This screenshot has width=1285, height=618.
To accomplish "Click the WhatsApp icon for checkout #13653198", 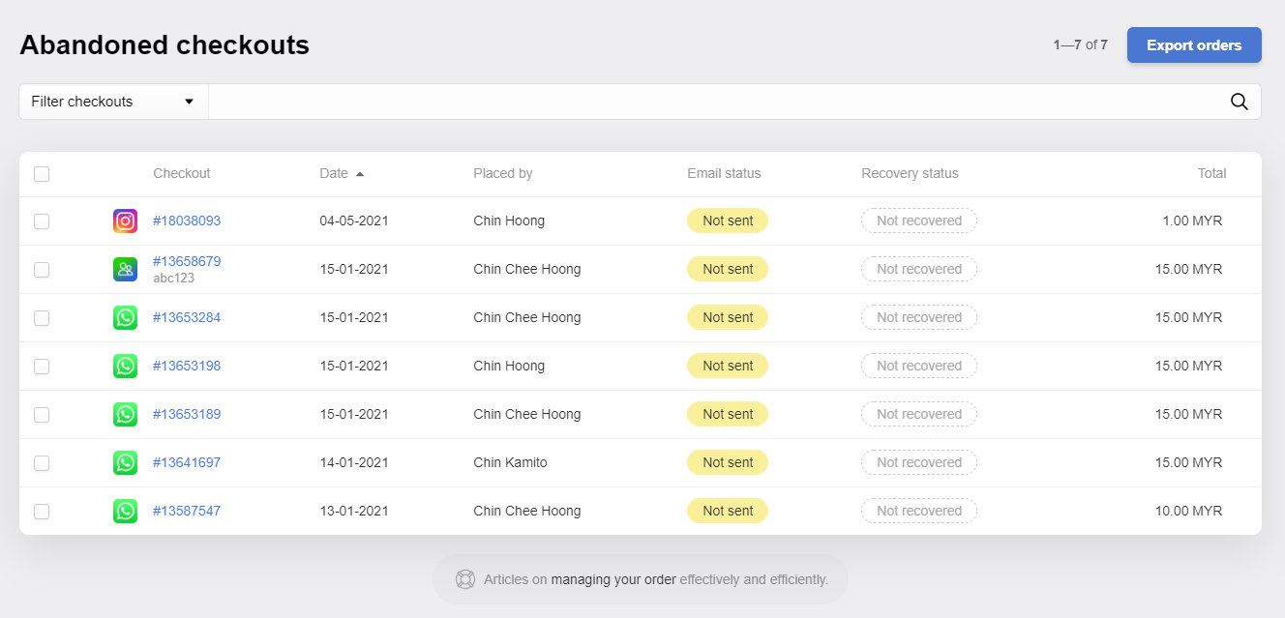I will pos(125,366).
